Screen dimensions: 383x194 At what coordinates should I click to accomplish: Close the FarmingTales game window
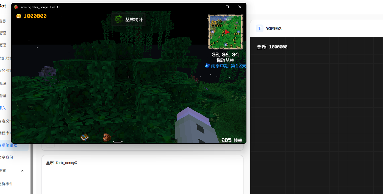click(240, 7)
